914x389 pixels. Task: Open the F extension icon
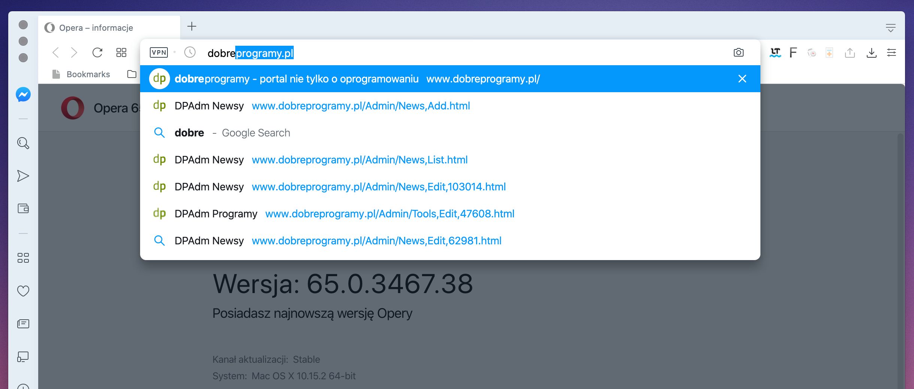793,52
